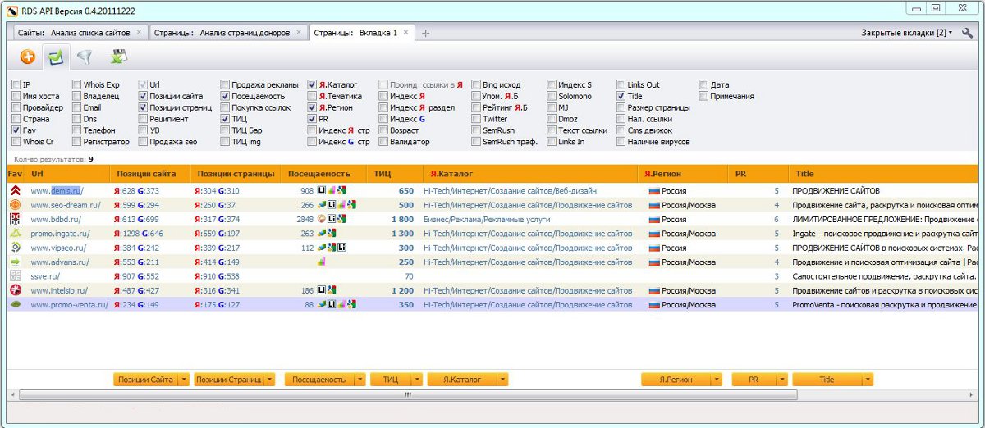Uncheck the Посещаемость checkbox

225,96
